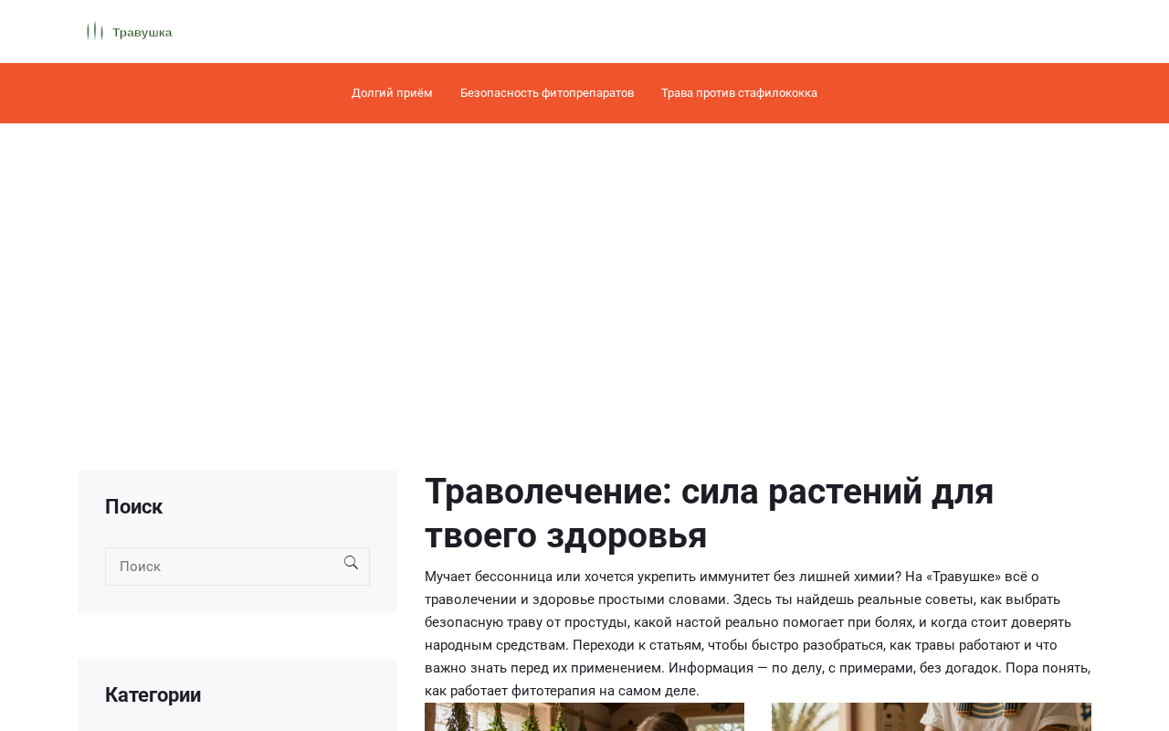Focus the Поиск search input field
This screenshot has height=731, width=1169.
tap(237, 567)
